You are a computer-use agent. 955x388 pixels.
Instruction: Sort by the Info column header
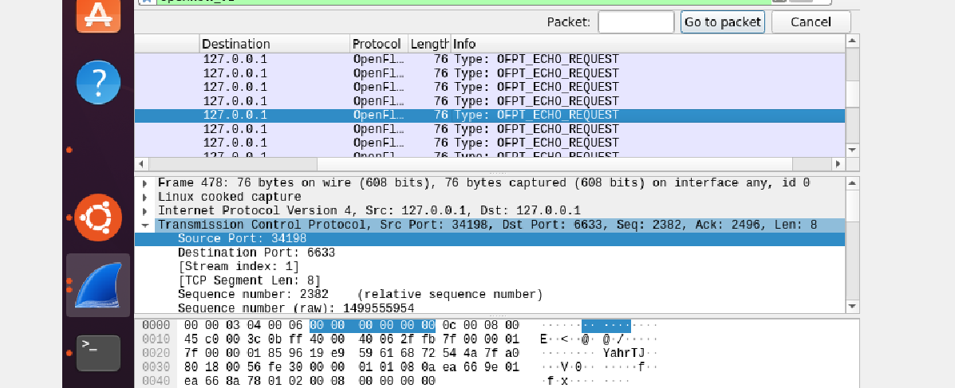tap(648, 44)
